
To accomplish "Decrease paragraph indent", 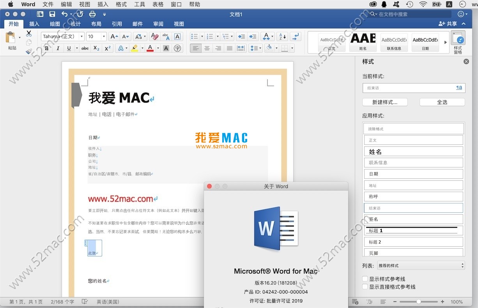I will coord(241,36).
